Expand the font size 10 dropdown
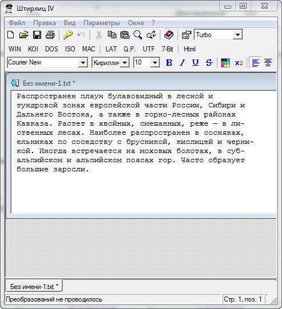 point(155,63)
